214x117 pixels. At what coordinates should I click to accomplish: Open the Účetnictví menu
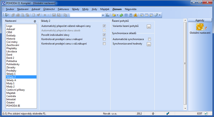coord(49,9)
